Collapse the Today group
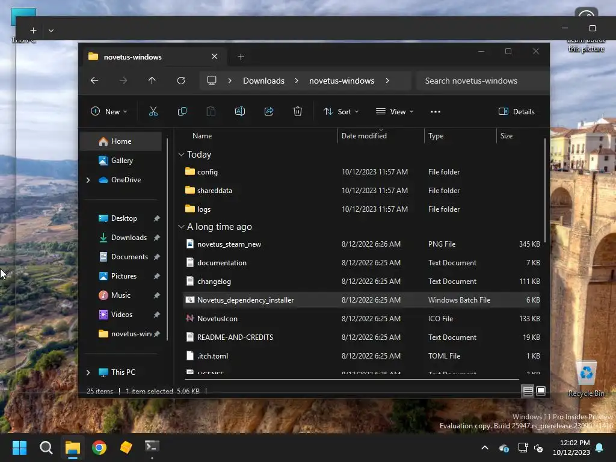The width and height of the screenshot is (616, 462). pos(181,155)
